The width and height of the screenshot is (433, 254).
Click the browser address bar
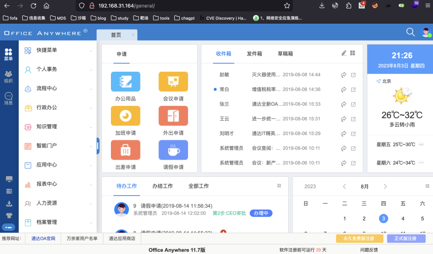185,6
